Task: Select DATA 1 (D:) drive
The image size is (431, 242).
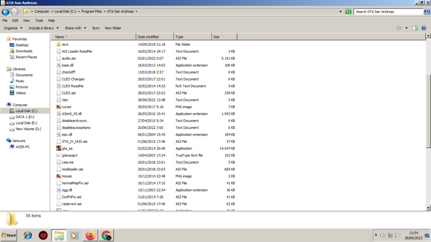Action: 25,117
